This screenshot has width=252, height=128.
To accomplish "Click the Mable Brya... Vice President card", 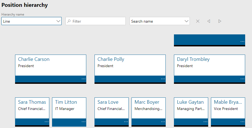I will pos(228,109).
